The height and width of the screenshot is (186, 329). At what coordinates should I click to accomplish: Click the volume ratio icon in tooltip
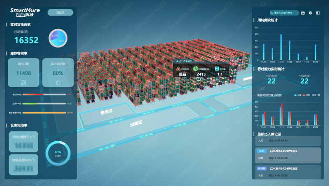pyautogui.click(x=217, y=69)
